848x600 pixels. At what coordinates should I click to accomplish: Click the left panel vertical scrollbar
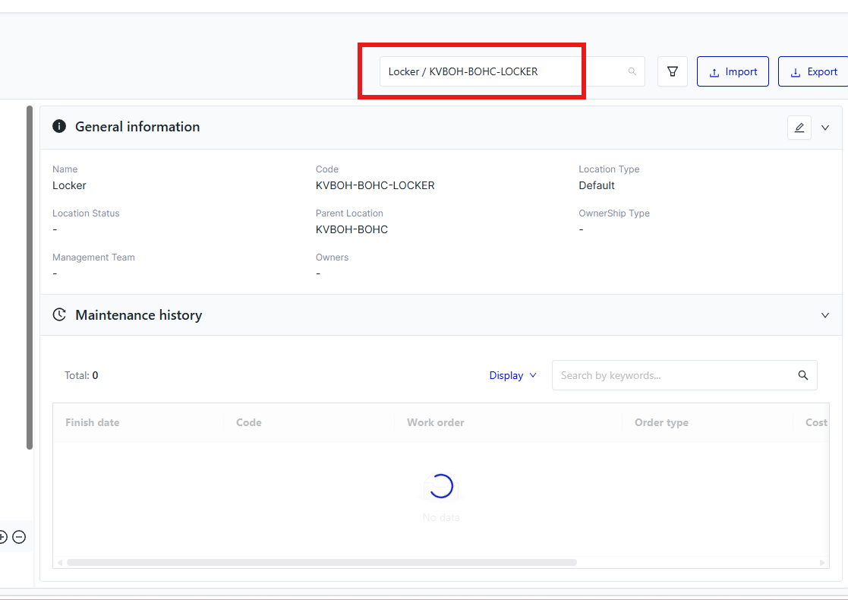(30, 277)
